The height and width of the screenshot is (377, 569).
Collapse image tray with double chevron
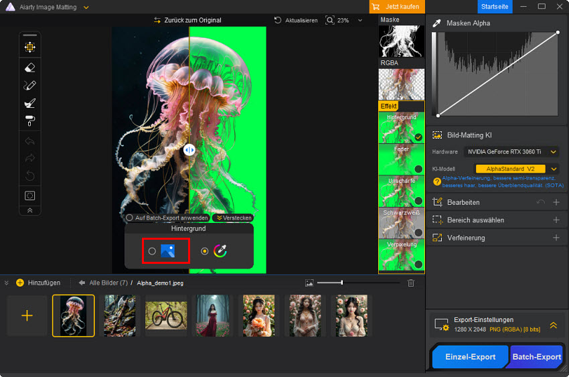(6, 283)
